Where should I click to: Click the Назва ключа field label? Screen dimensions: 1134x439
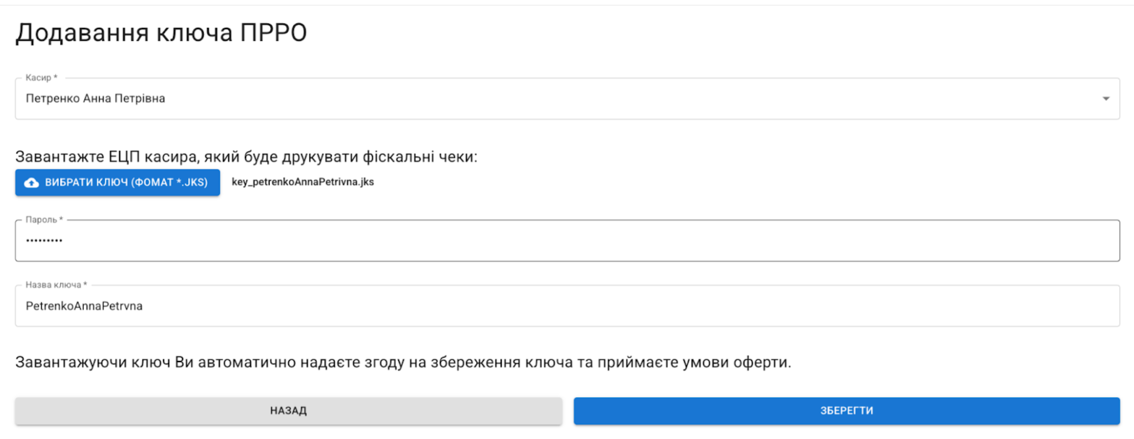click(x=54, y=285)
